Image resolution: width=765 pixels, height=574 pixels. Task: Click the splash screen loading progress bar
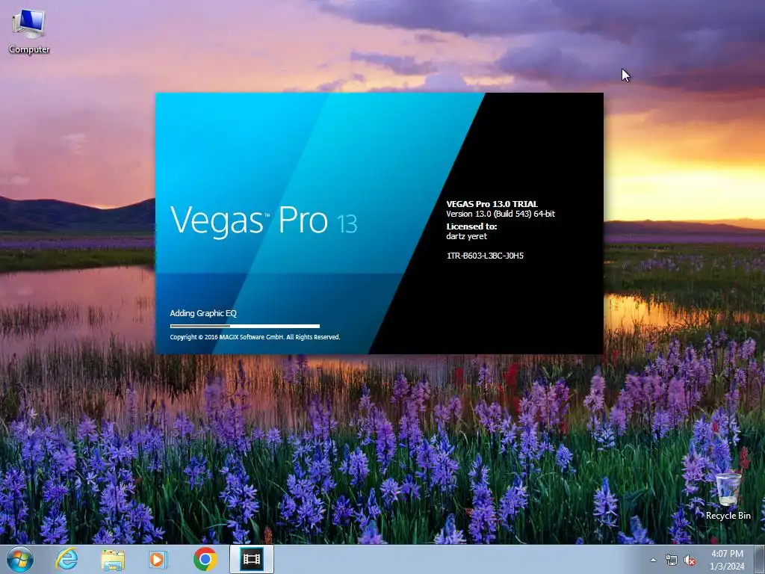[x=245, y=326]
